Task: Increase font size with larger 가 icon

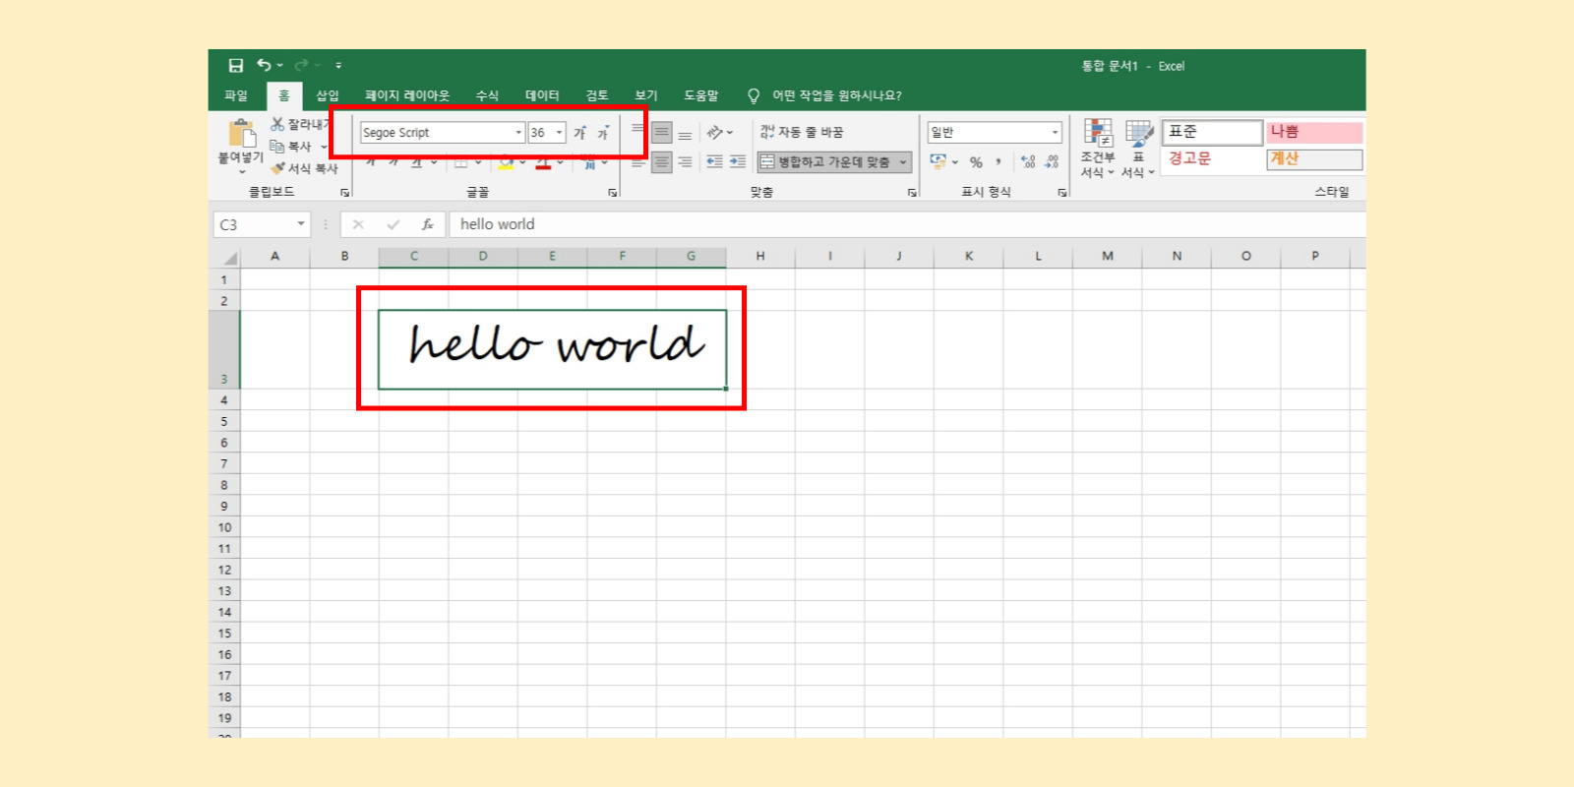Action: [580, 133]
